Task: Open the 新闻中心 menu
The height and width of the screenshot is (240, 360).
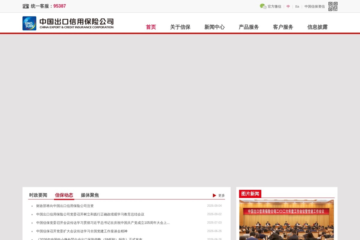Action: (214, 27)
